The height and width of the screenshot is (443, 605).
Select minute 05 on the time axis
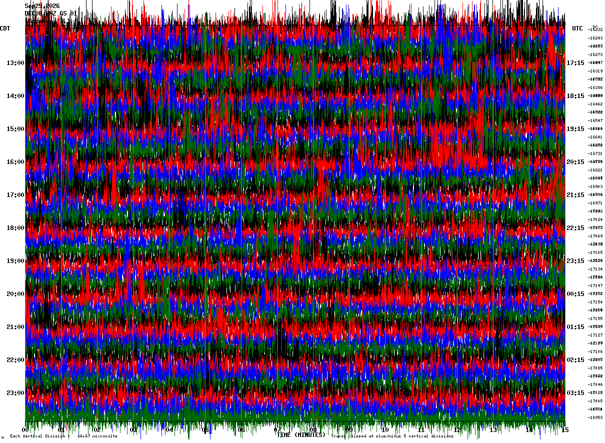(x=205, y=430)
